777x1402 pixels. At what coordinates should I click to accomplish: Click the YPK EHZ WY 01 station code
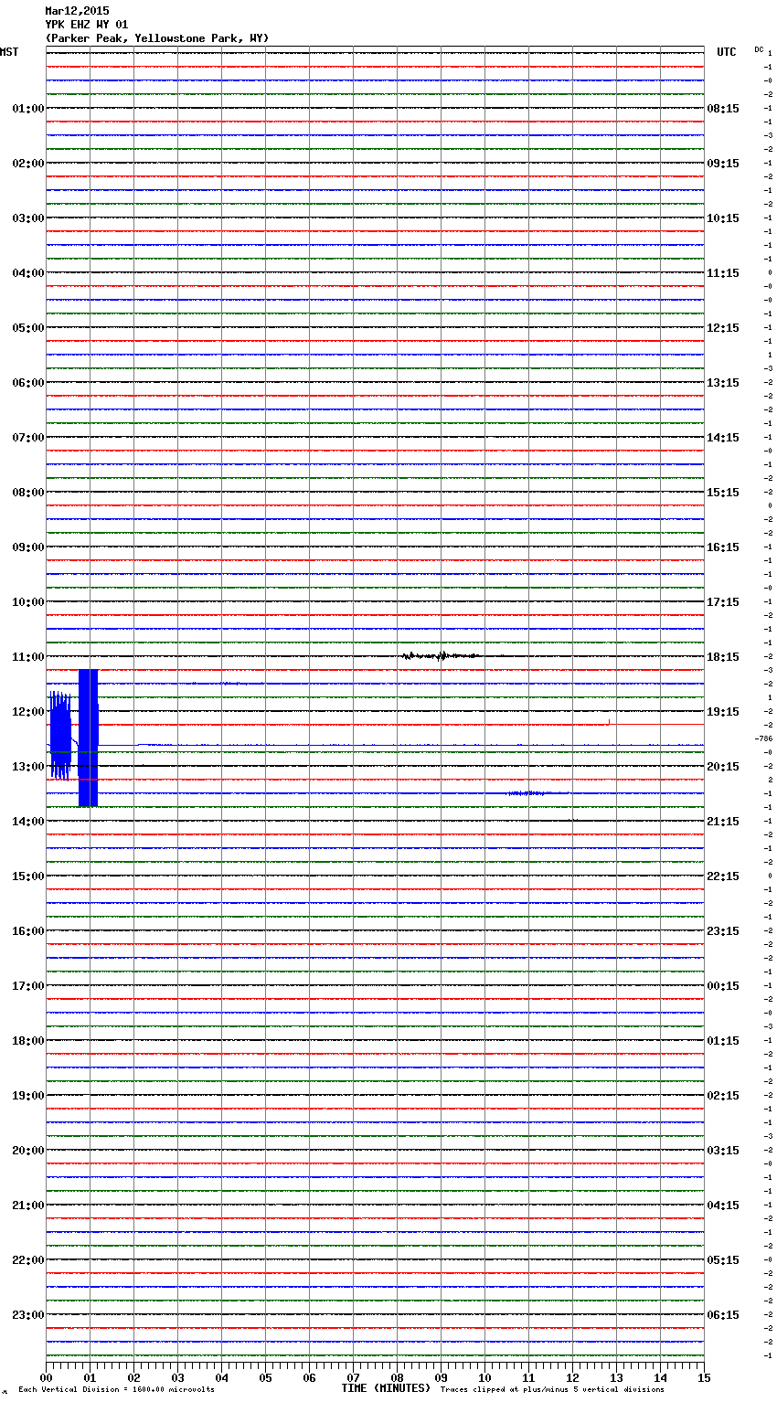(x=87, y=25)
